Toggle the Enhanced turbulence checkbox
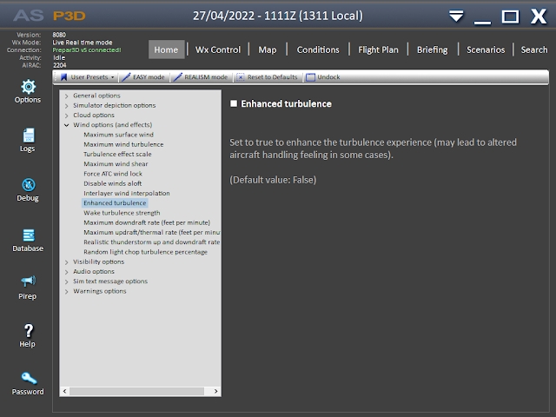Screen dimensions: 556x417 pyautogui.click(x=234, y=104)
